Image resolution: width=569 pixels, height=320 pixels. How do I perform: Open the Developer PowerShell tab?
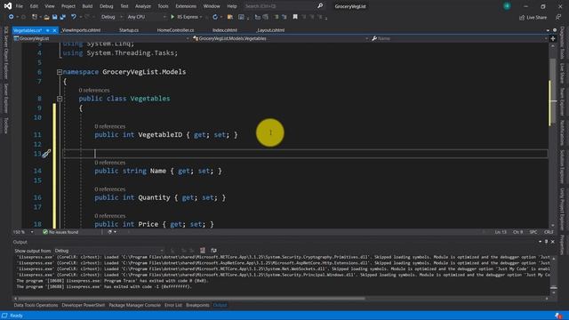pyautogui.click(x=83, y=305)
